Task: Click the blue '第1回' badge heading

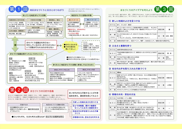Action: 18,9
